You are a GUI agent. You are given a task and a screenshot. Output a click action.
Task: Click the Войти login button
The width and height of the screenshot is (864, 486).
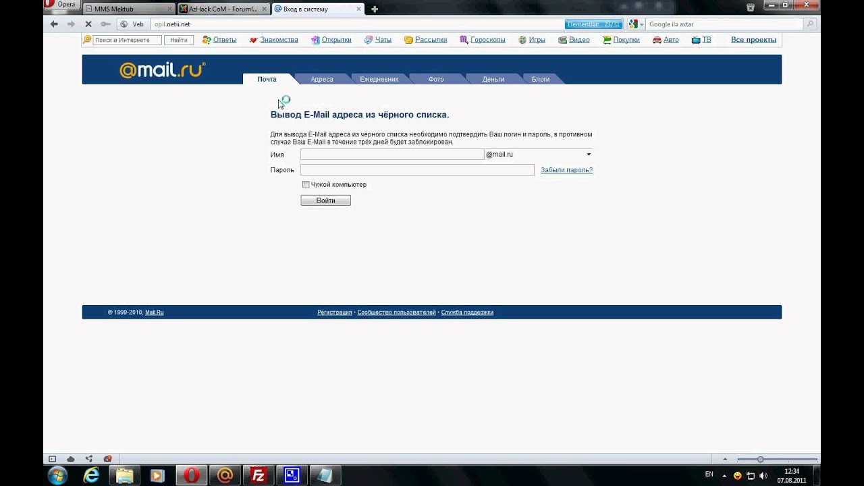[325, 200]
